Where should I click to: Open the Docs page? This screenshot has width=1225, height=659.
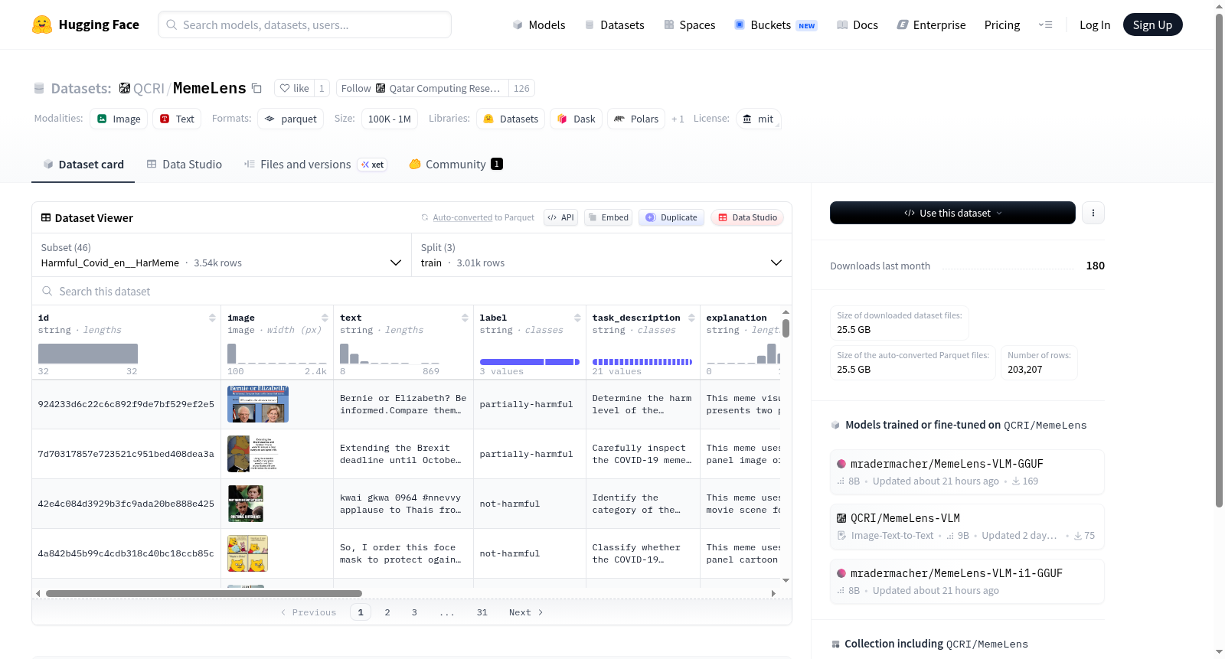tap(857, 24)
